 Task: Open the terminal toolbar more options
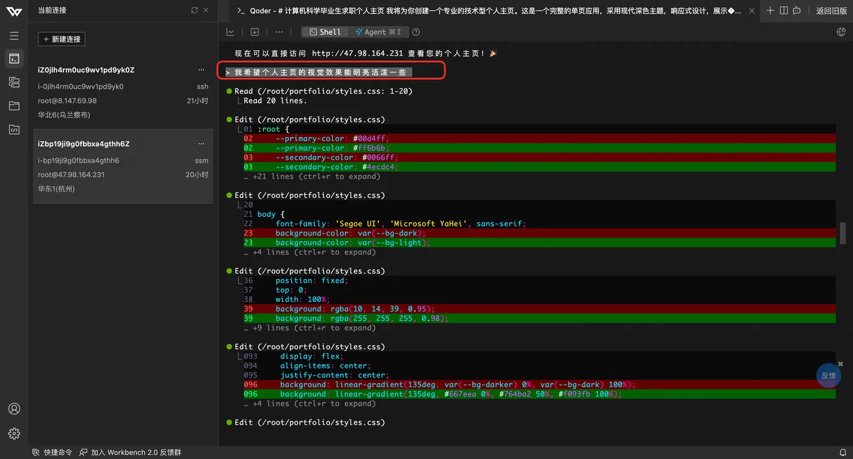[279, 32]
